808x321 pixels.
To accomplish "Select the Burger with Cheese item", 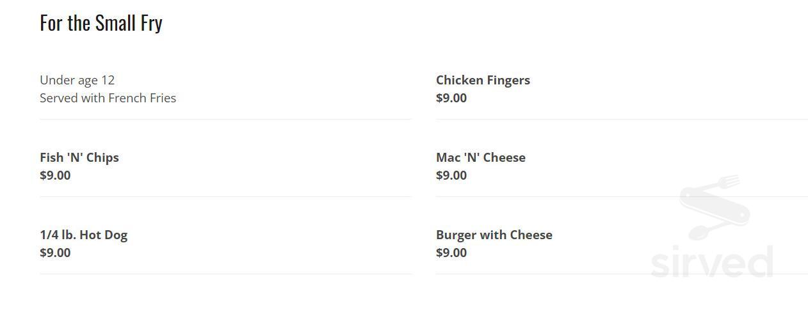I will tap(494, 235).
